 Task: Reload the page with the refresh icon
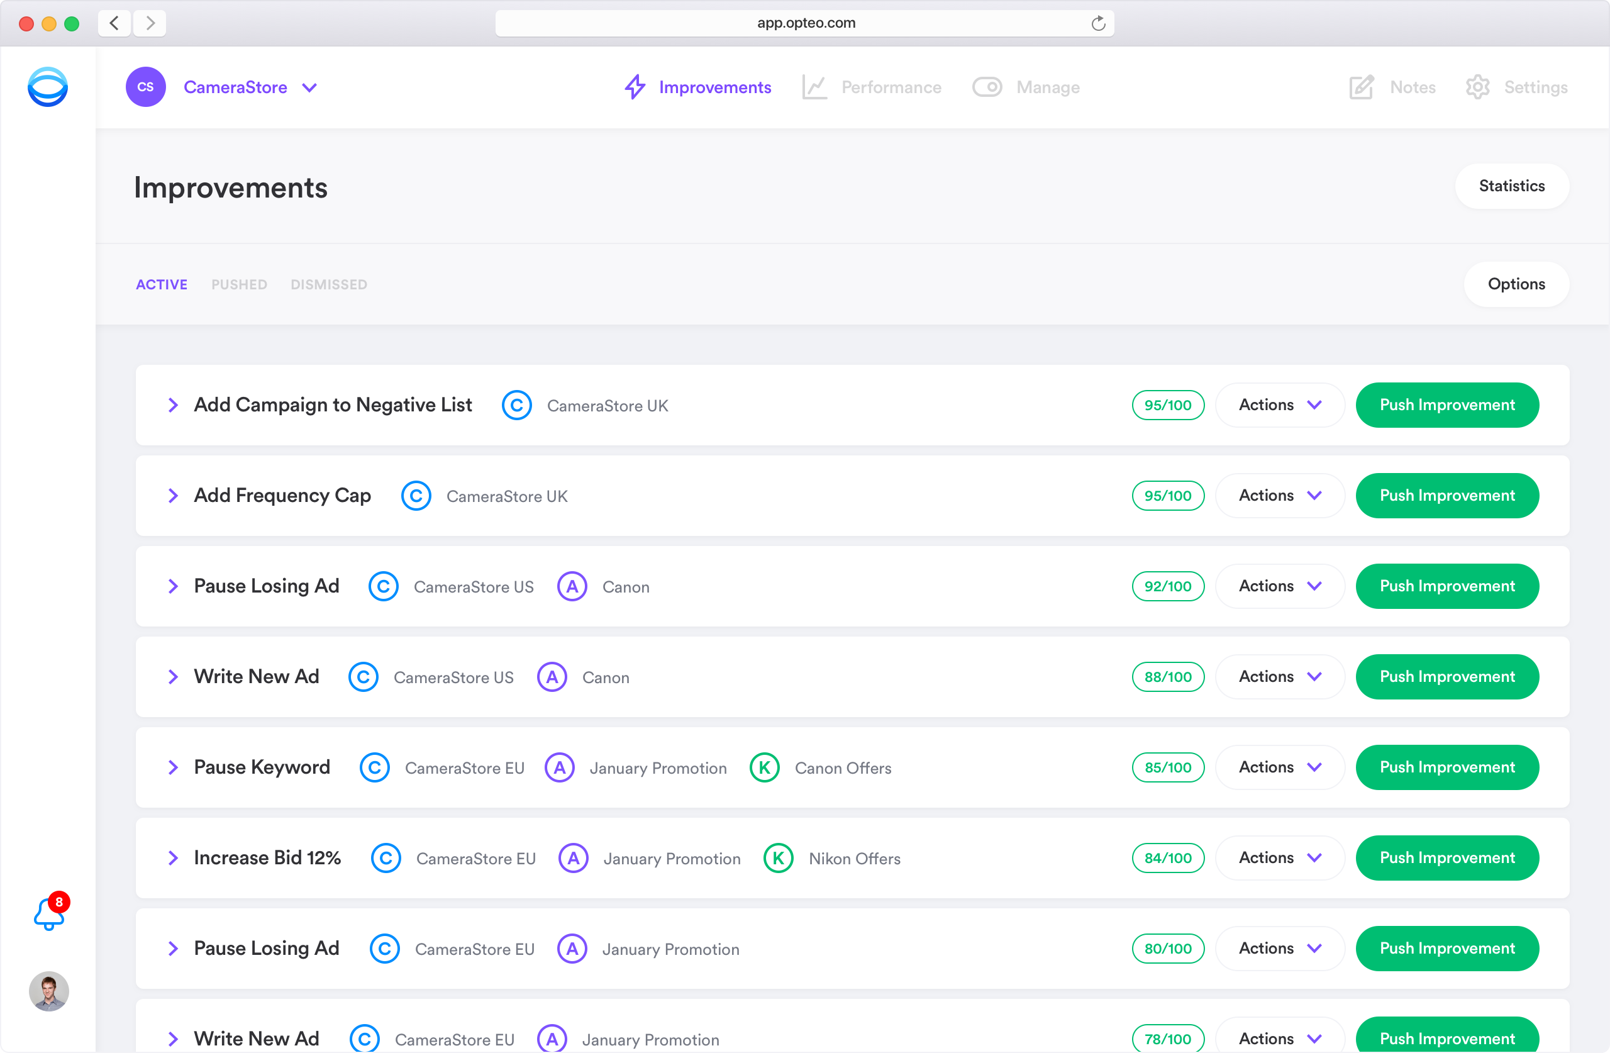1098,23
